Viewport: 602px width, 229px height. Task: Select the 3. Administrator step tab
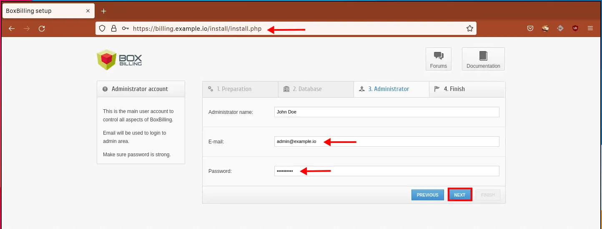click(x=391, y=89)
